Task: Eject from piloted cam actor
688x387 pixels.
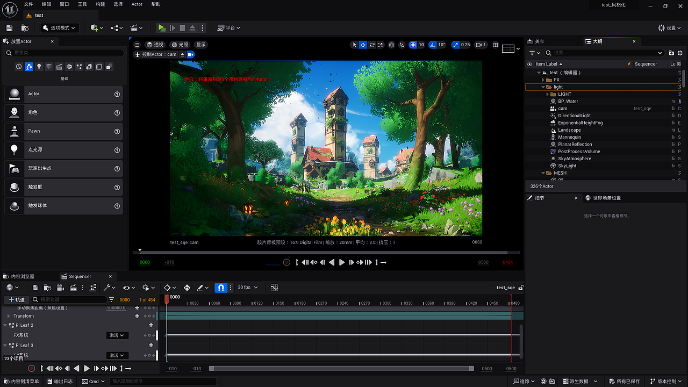Action: pos(182,54)
